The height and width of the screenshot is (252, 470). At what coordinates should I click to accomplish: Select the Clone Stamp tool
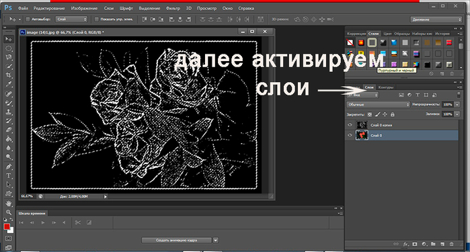(8, 112)
